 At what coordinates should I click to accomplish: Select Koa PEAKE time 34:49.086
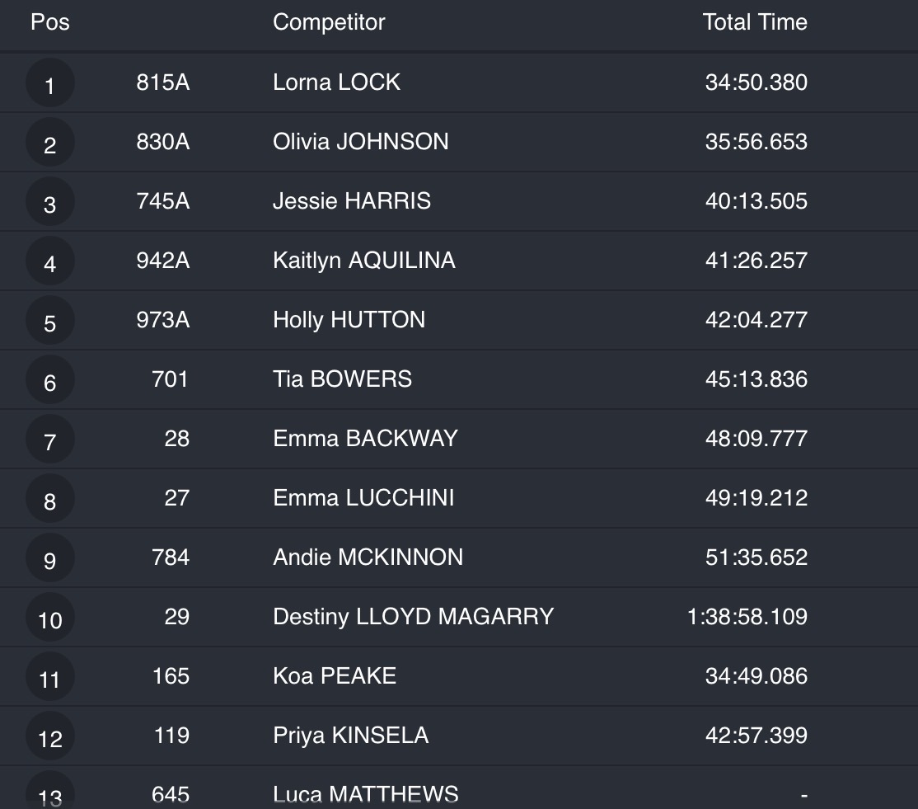coord(756,676)
